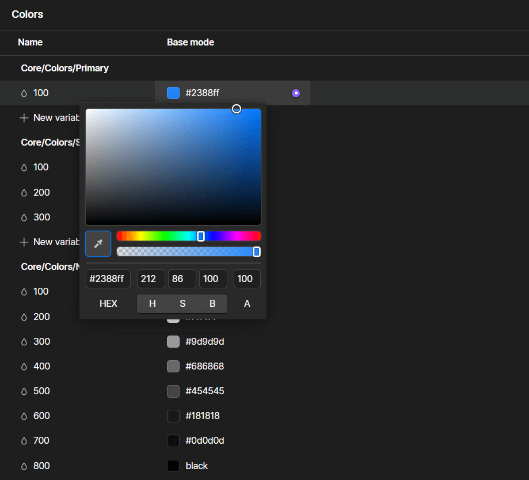Switch the color picker to B mode
This screenshot has height=480, width=529.
pos(212,303)
